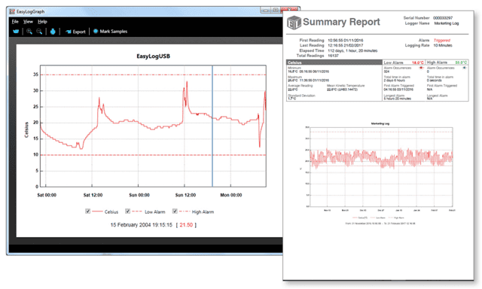
Task: Click the Alarm Occurrences count 324
Action: pos(386,71)
